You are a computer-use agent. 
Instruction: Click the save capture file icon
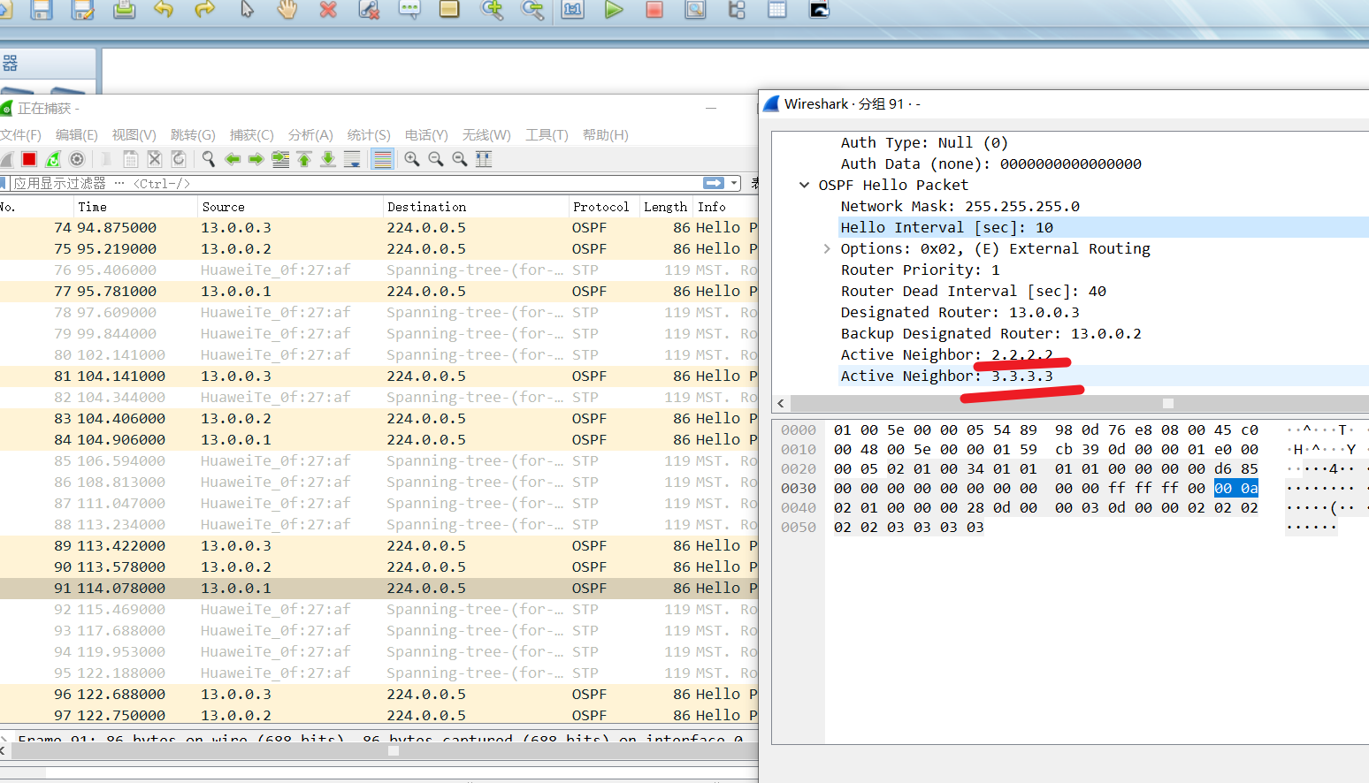pyautogui.click(x=130, y=159)
